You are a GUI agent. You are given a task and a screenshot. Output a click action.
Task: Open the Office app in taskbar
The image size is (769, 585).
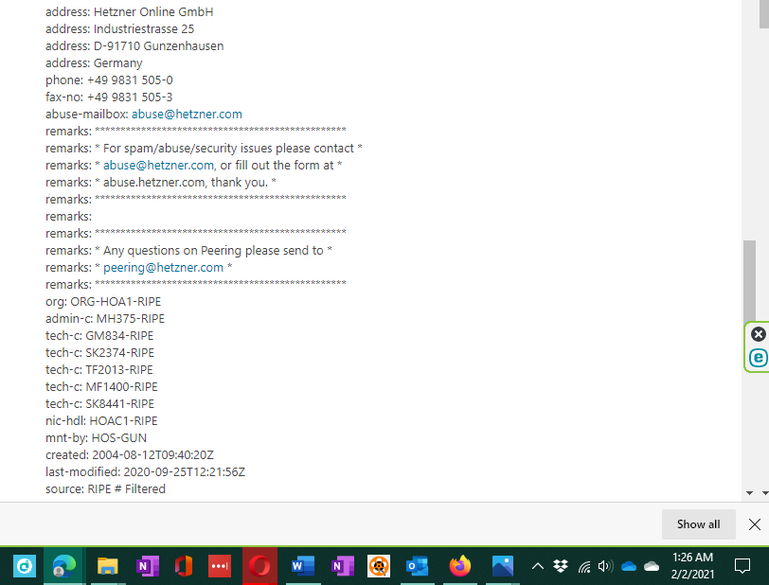(x=184, y=566)
